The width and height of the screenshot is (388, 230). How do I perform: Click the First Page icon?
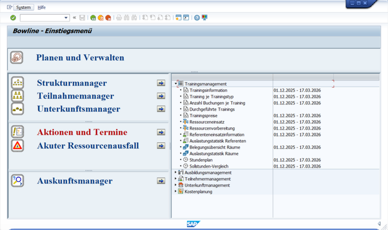(145, 17)
